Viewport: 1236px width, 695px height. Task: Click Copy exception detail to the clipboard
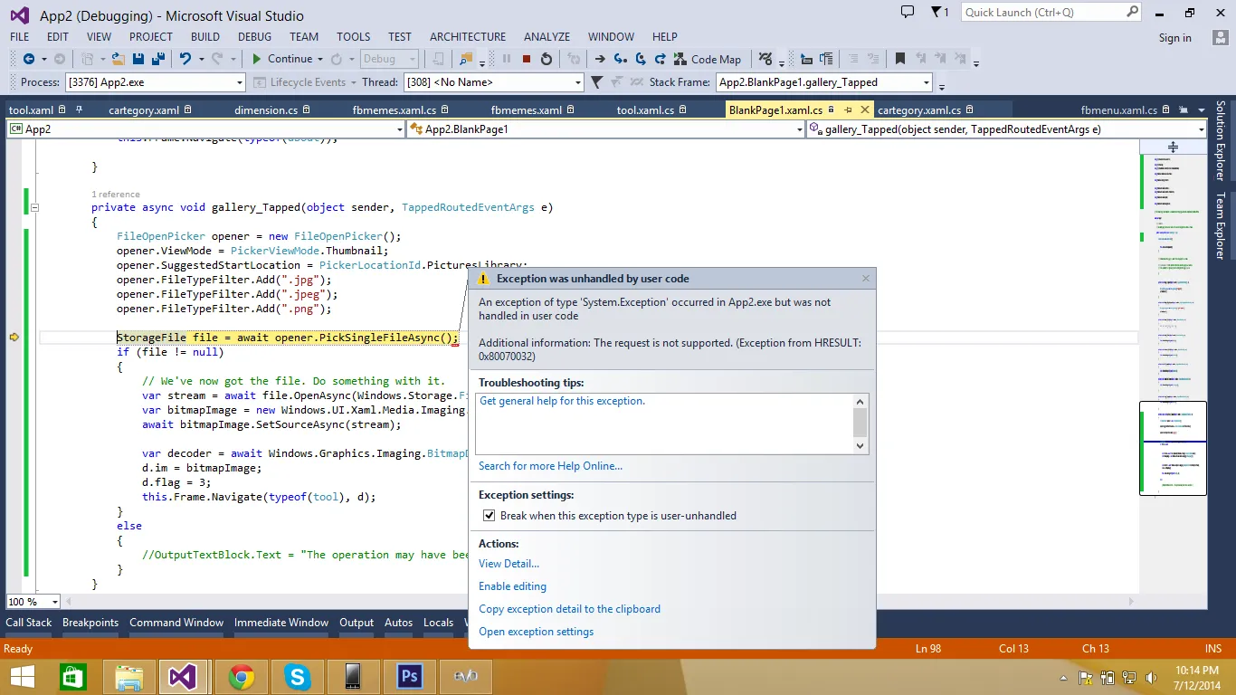569,609
